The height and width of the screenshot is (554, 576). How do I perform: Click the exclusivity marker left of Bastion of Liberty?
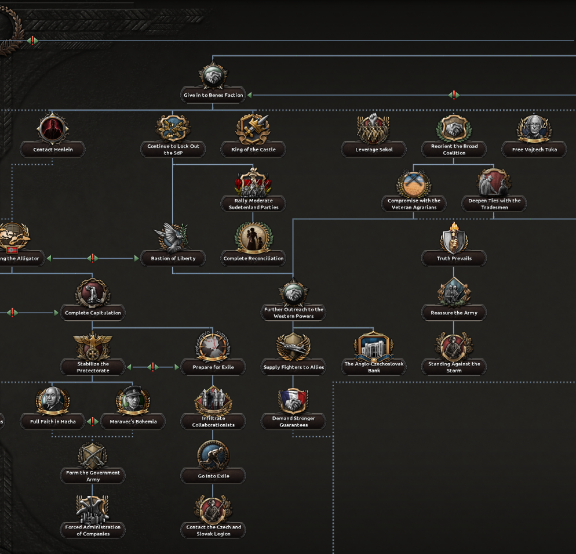[92, 259]
